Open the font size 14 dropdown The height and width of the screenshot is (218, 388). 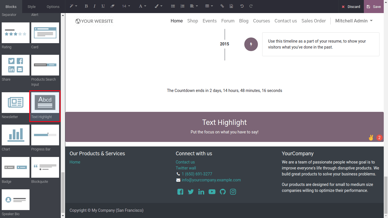click(126, 6)
